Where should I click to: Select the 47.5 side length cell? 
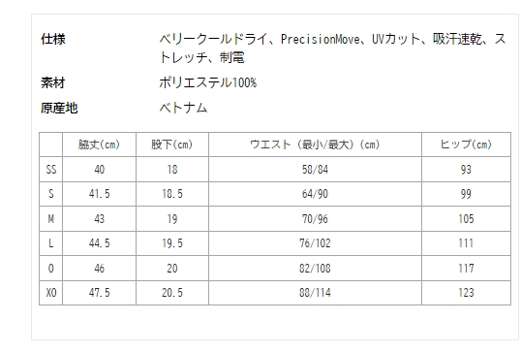click(x=99, y=293)
